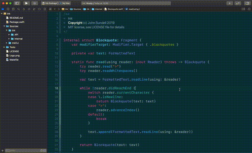
Task: Click the modifierTarget property in code
Action: coord(94,44)
